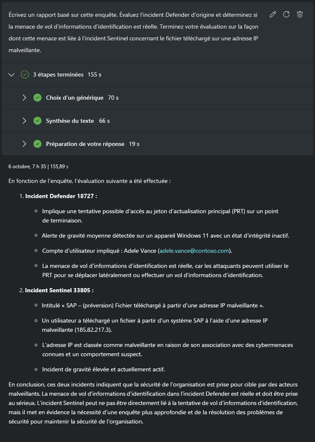Viewport: 315px width, 442px height.
Task: Rerun the prompt using the refresh icon
Action: [286, 14]
